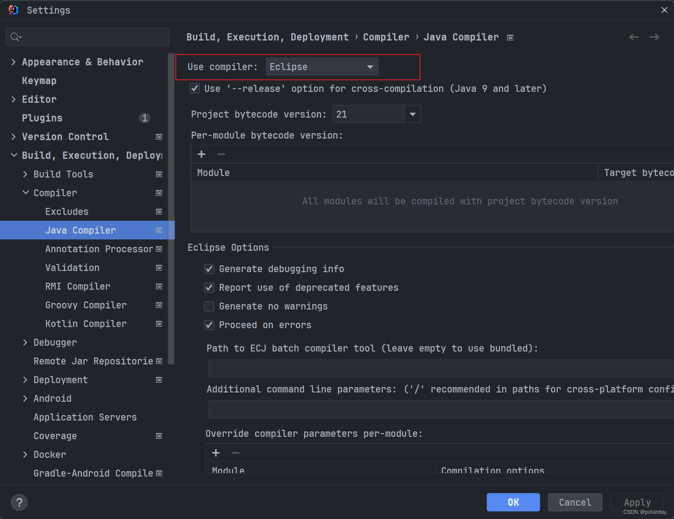Click project icon next to Validation

pyautogui.click(x=159, y=267)
